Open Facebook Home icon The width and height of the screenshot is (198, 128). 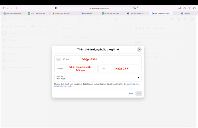pos(62,19)
